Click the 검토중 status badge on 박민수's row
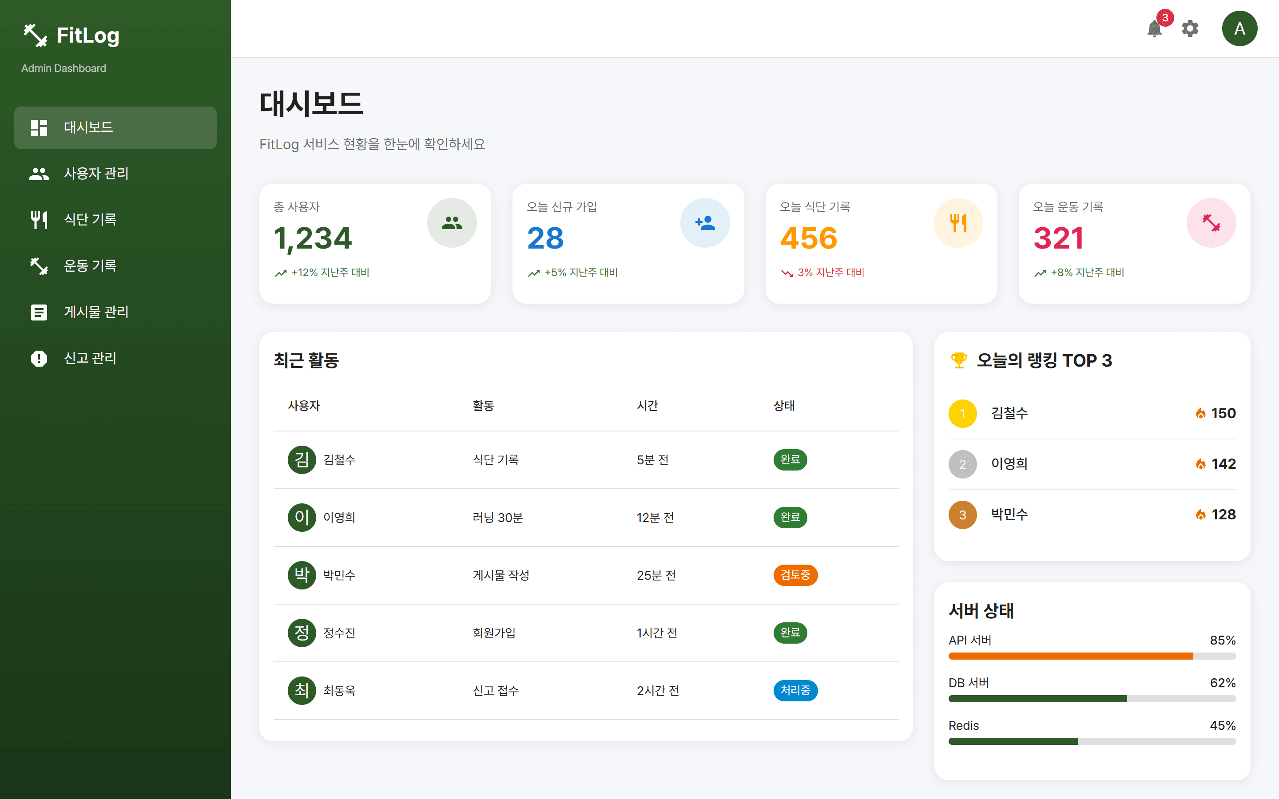The image size is (1279, 799). pos(795,575)
